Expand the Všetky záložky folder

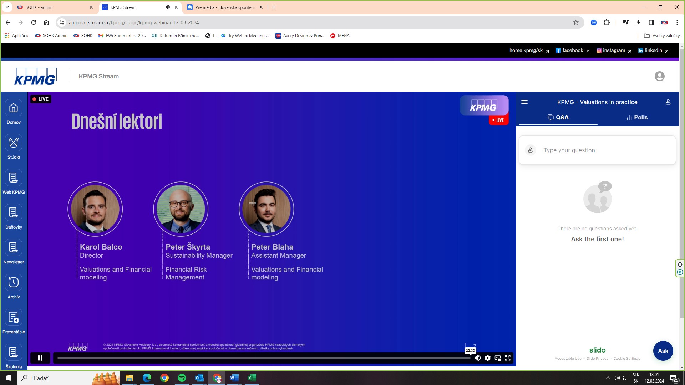662,36
